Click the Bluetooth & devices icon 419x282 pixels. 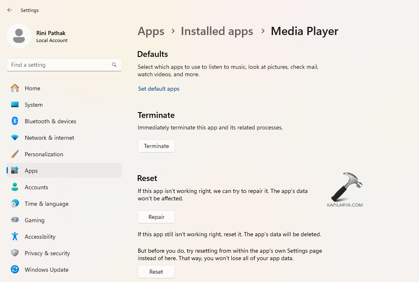(x=15, y=121)
